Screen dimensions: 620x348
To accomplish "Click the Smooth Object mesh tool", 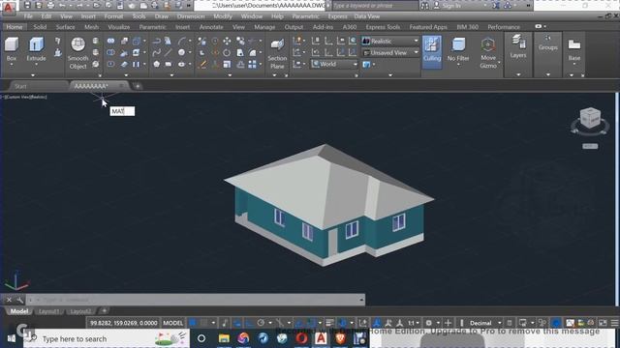I will click(77, 53).
